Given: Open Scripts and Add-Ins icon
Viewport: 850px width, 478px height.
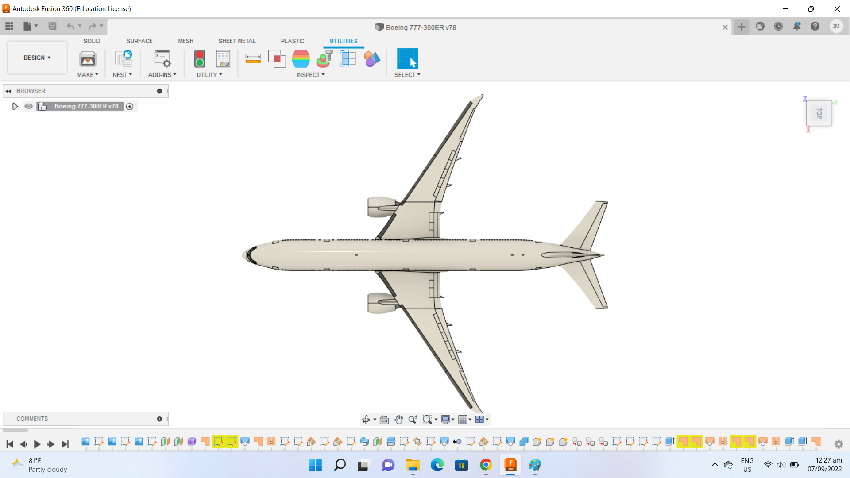Looking at the screenshot, I should click(162, 59).
